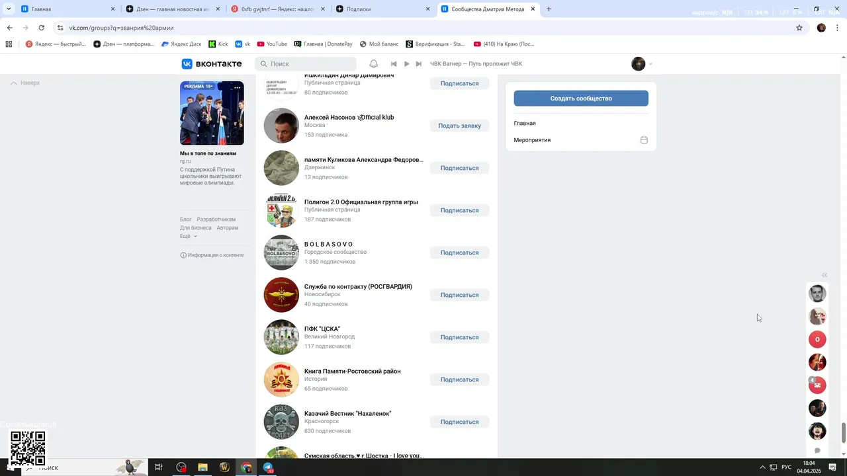
Task: Switch to the Подписки tab
Action: coord(382,9)
